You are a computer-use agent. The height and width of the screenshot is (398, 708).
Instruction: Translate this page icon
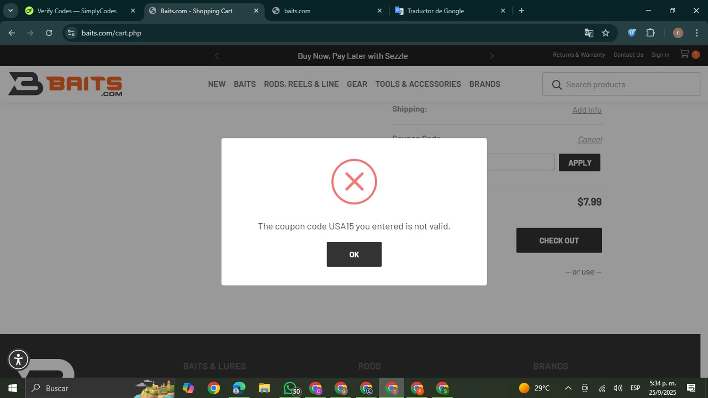[589, 33]
